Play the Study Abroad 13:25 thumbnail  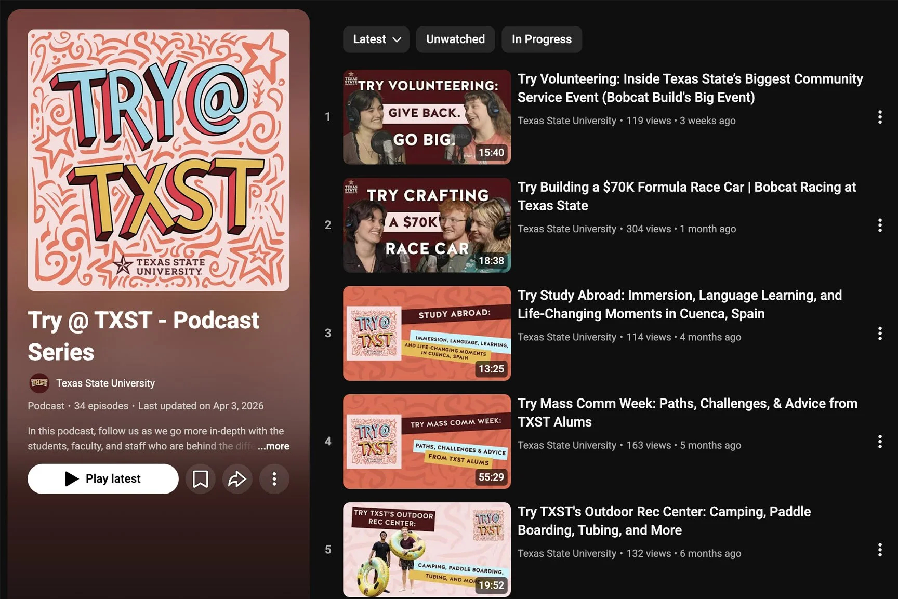click(x=427, y=334)
